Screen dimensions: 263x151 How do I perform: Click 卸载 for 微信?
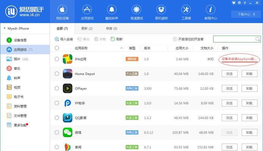(249, 133)
